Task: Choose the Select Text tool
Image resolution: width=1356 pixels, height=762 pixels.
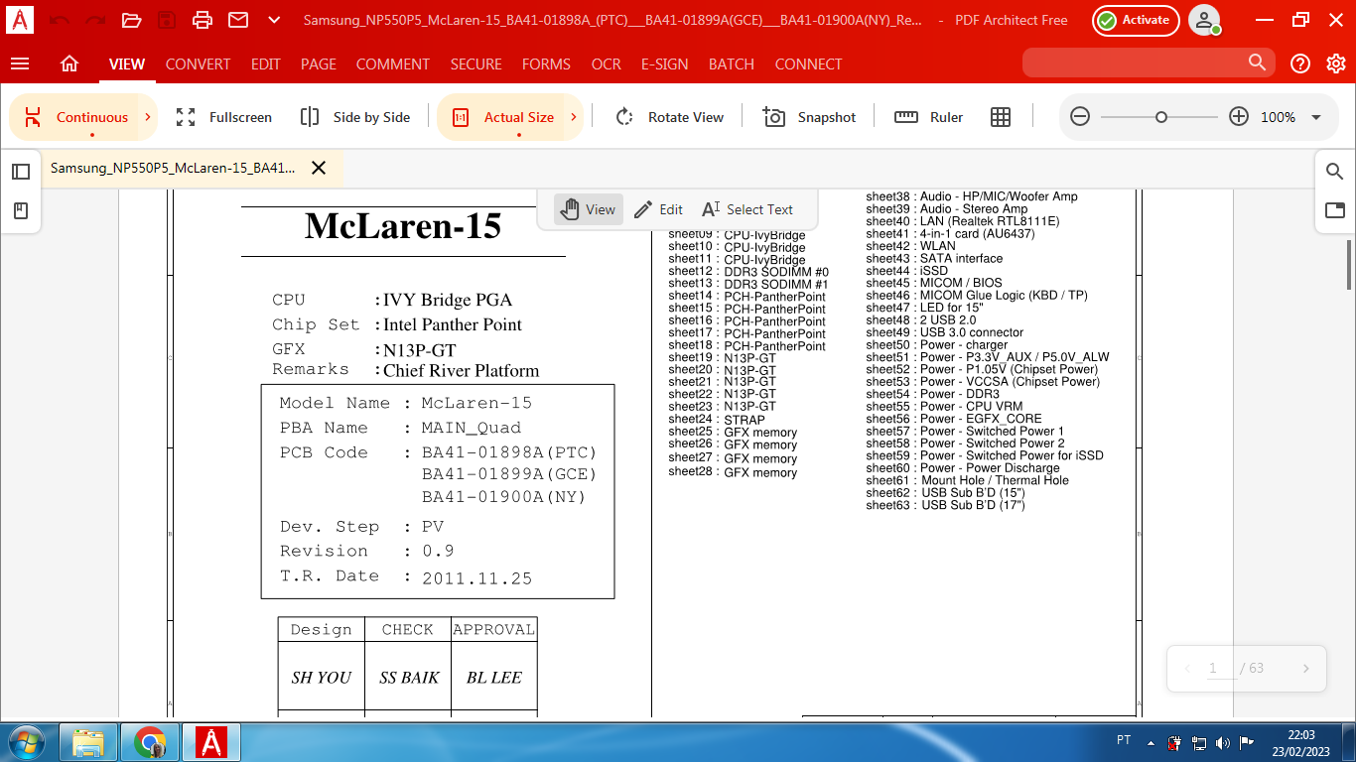Action: 747,209
